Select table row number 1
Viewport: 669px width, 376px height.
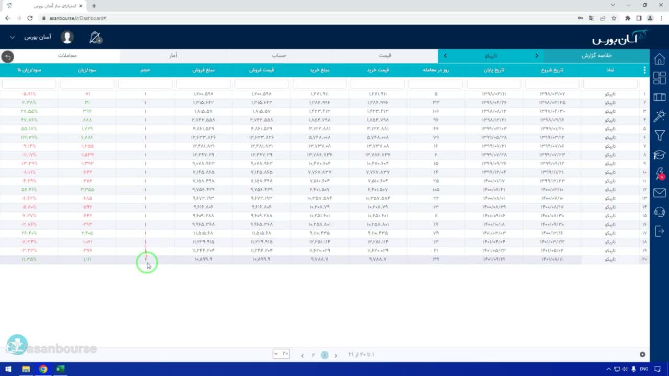[x=325, y=94]
